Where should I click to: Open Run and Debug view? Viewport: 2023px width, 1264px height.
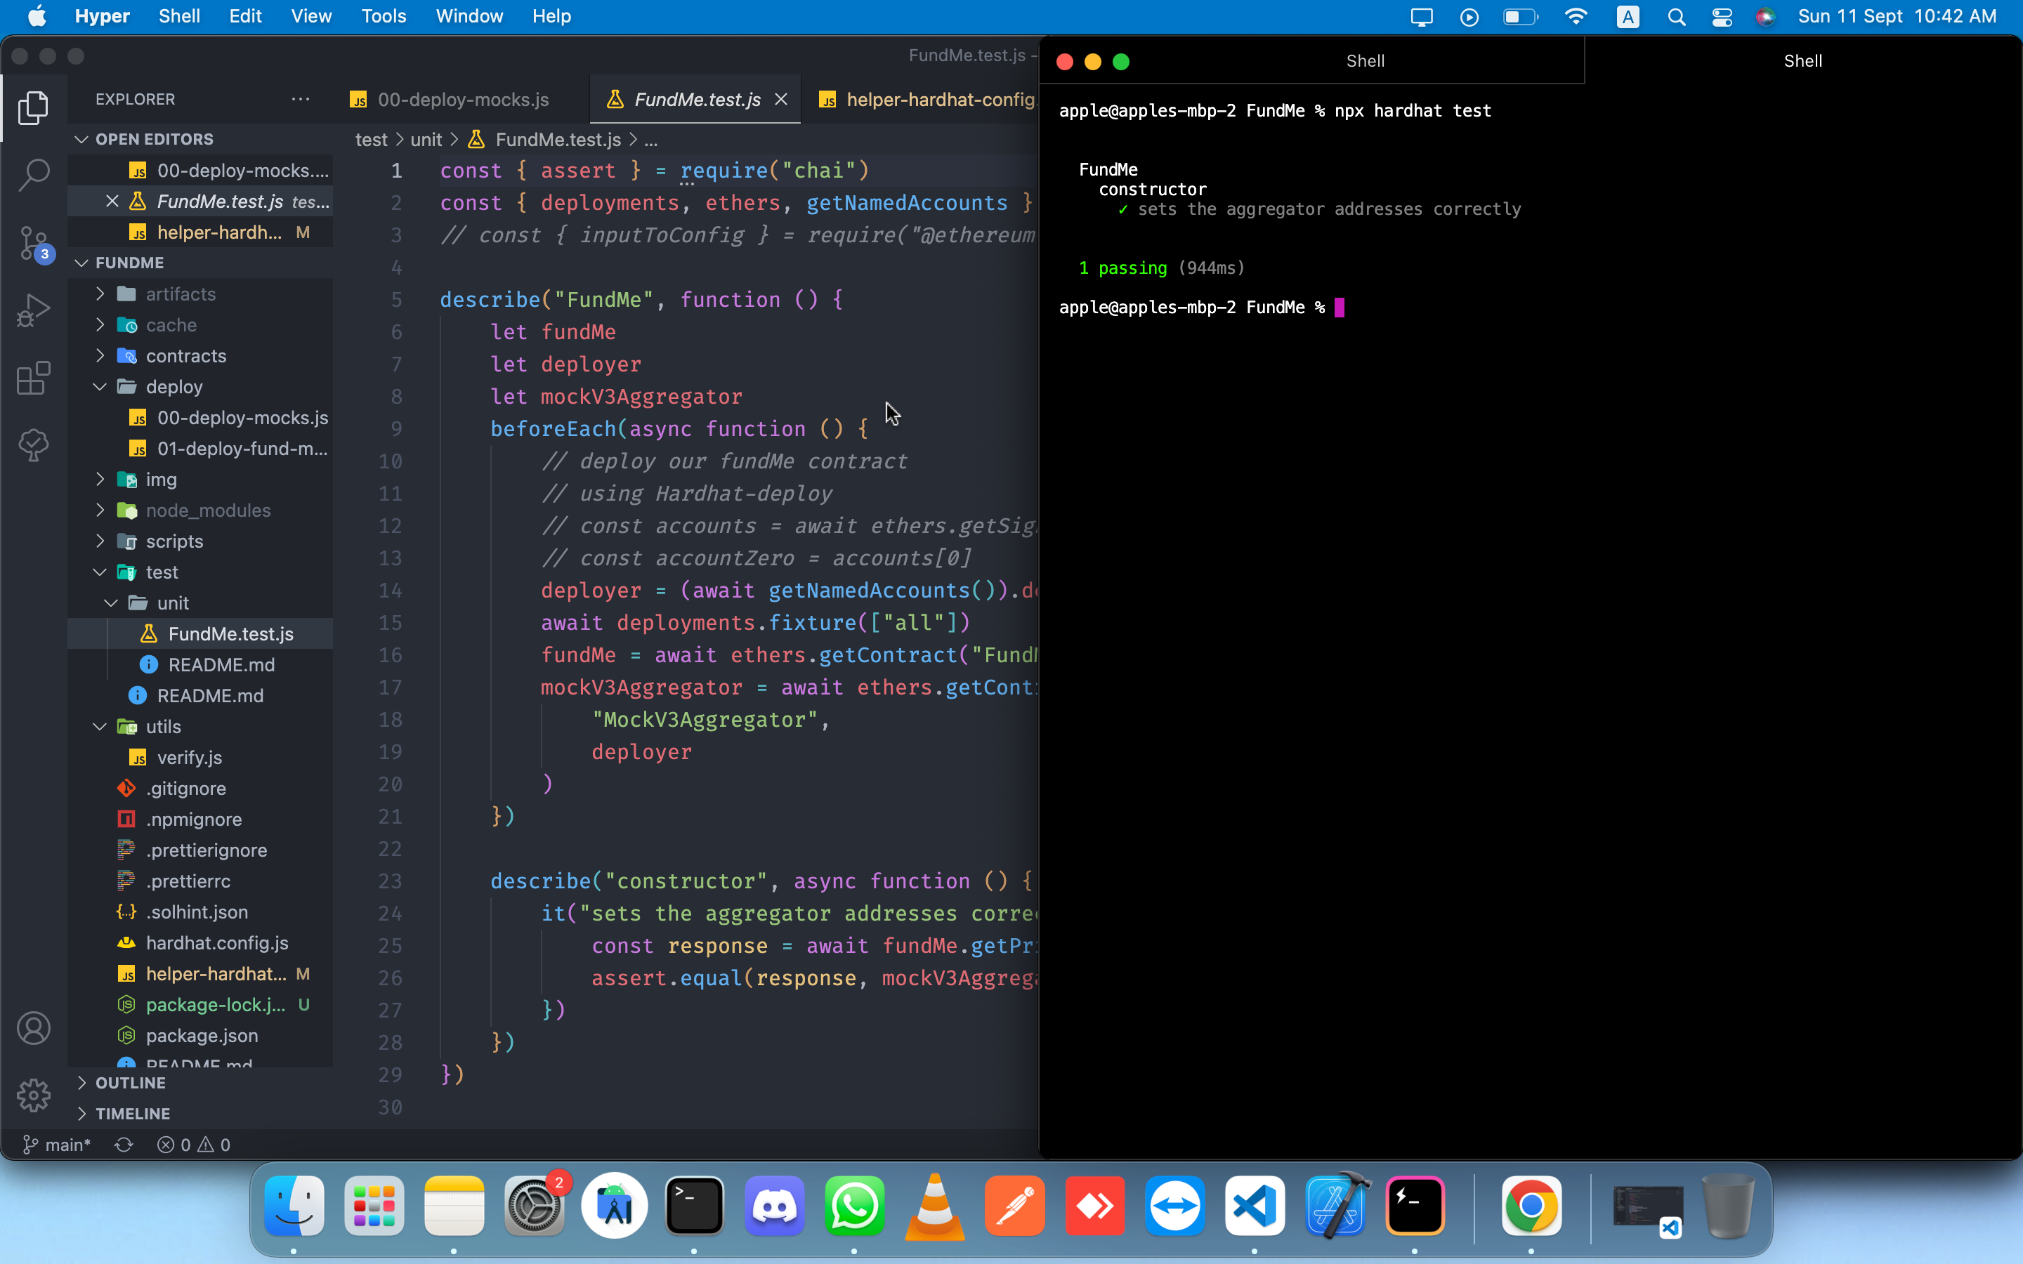coord(34,310)
